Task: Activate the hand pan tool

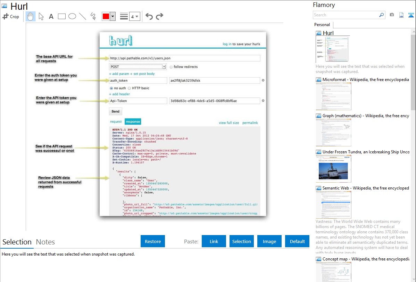Action: click(31, 16)
